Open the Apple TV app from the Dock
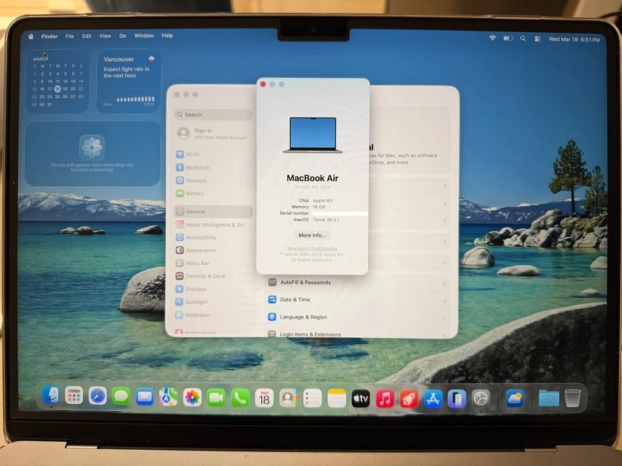Viewport: 622px width, 466px height. click(x=361, y=399)
